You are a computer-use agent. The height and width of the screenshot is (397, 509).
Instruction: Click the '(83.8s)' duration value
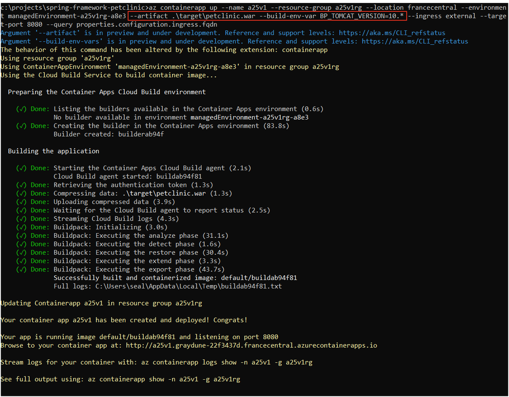tap(276, 126)
